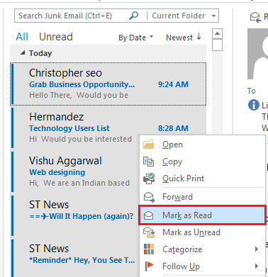Select Open in the context menu
Screen dimensions: 268x277
[202, 145]
